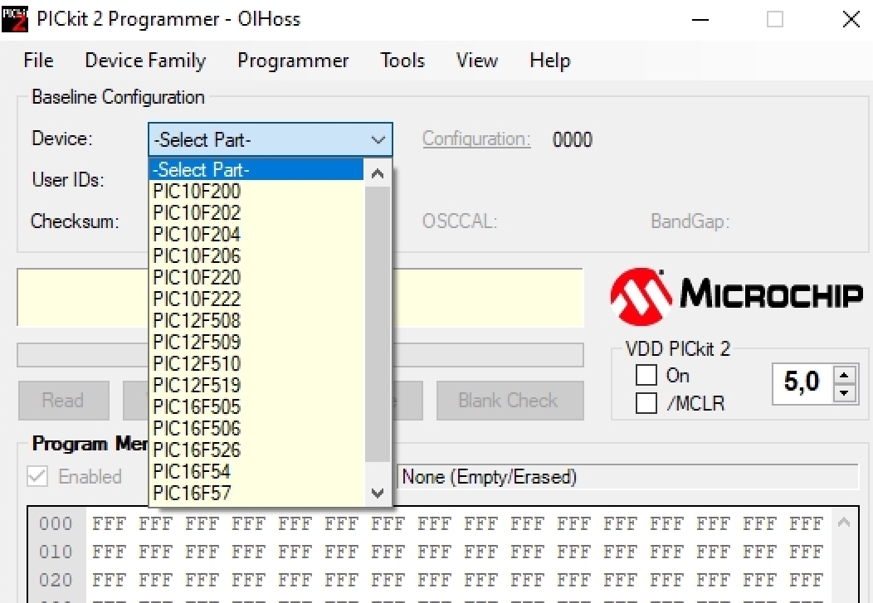Minimize the PICkit 2 Programmer window

point(700,19)
